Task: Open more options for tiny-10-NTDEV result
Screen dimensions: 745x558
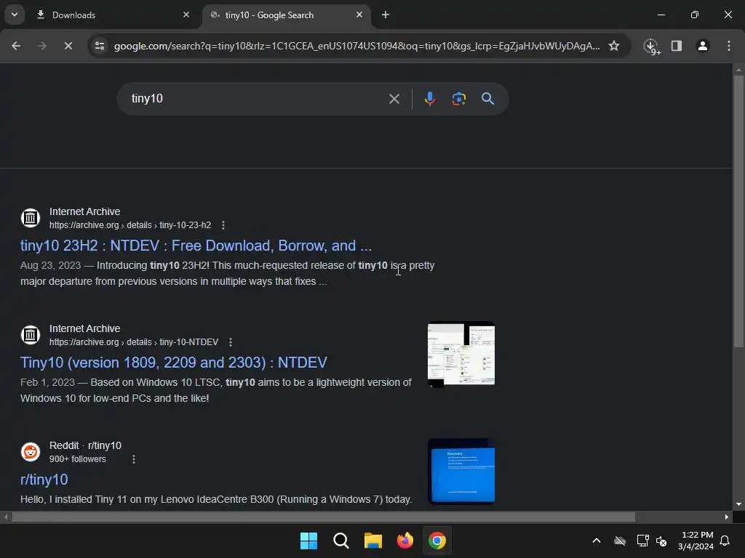Action: (231, 342)
